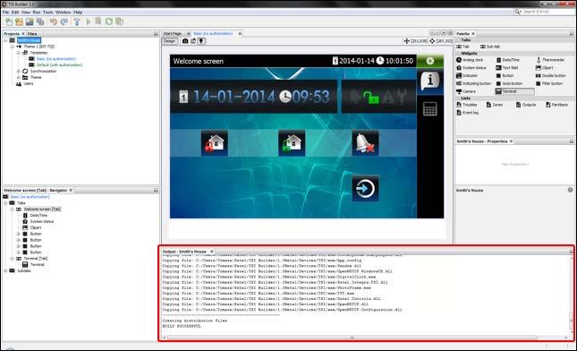Image resolution: width=577 pixels, height=351 pixels.
Task: Click the light bulb icon in editor toolbar
Action: click(201, 41)
